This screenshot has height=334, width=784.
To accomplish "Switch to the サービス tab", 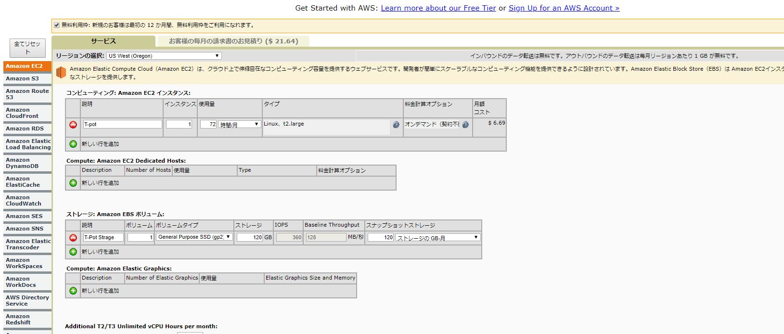I will click(103, 41).
